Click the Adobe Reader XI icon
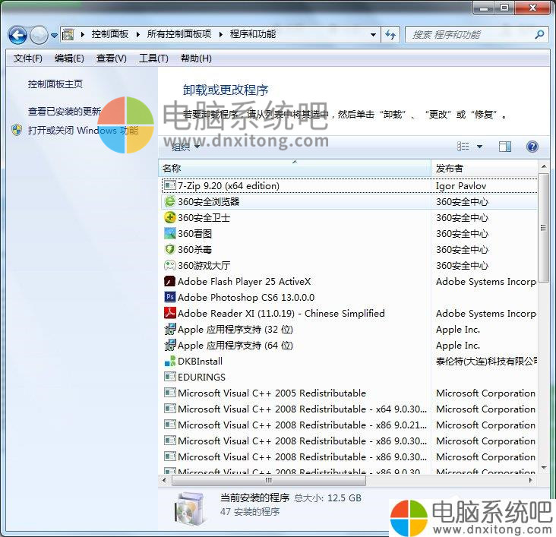The width and height of the screenshot is (556, 537). 170,313
